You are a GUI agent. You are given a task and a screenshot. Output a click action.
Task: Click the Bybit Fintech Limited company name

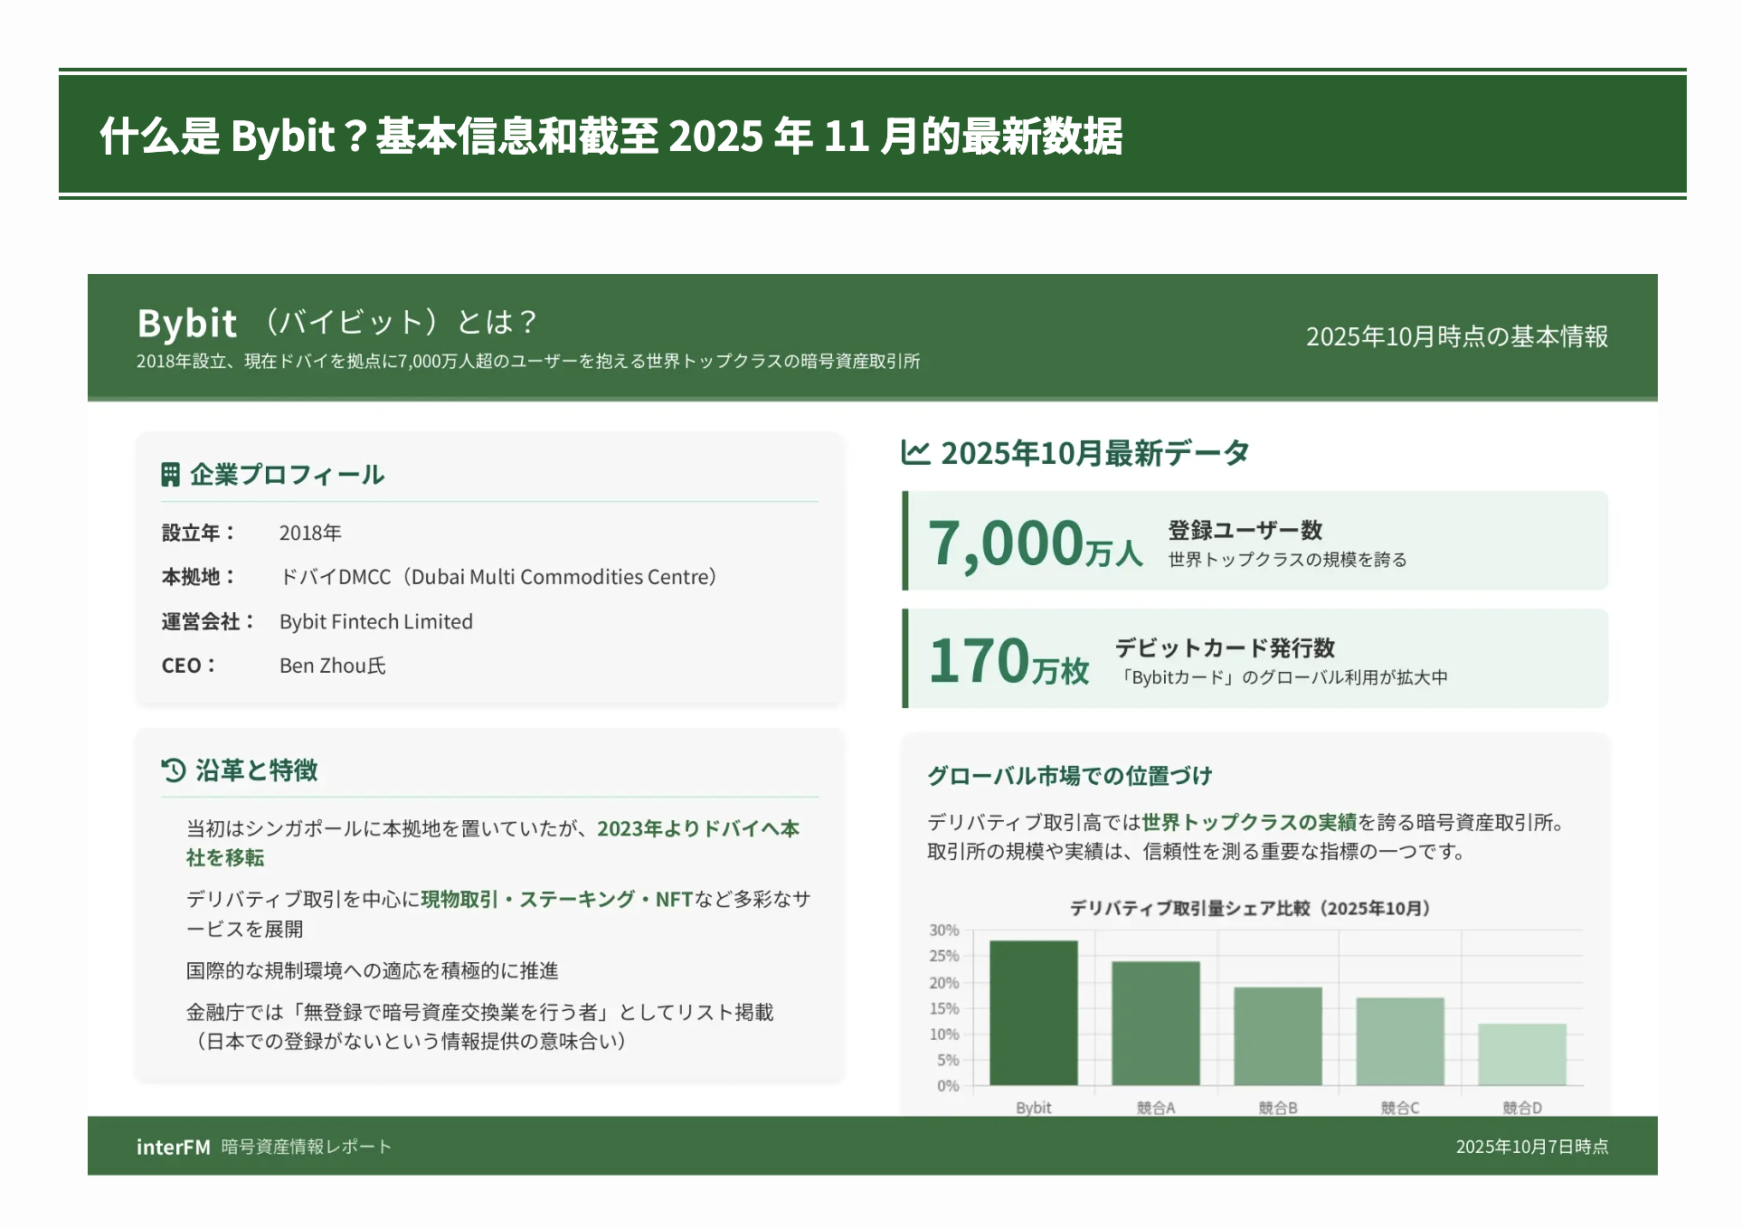375,621
